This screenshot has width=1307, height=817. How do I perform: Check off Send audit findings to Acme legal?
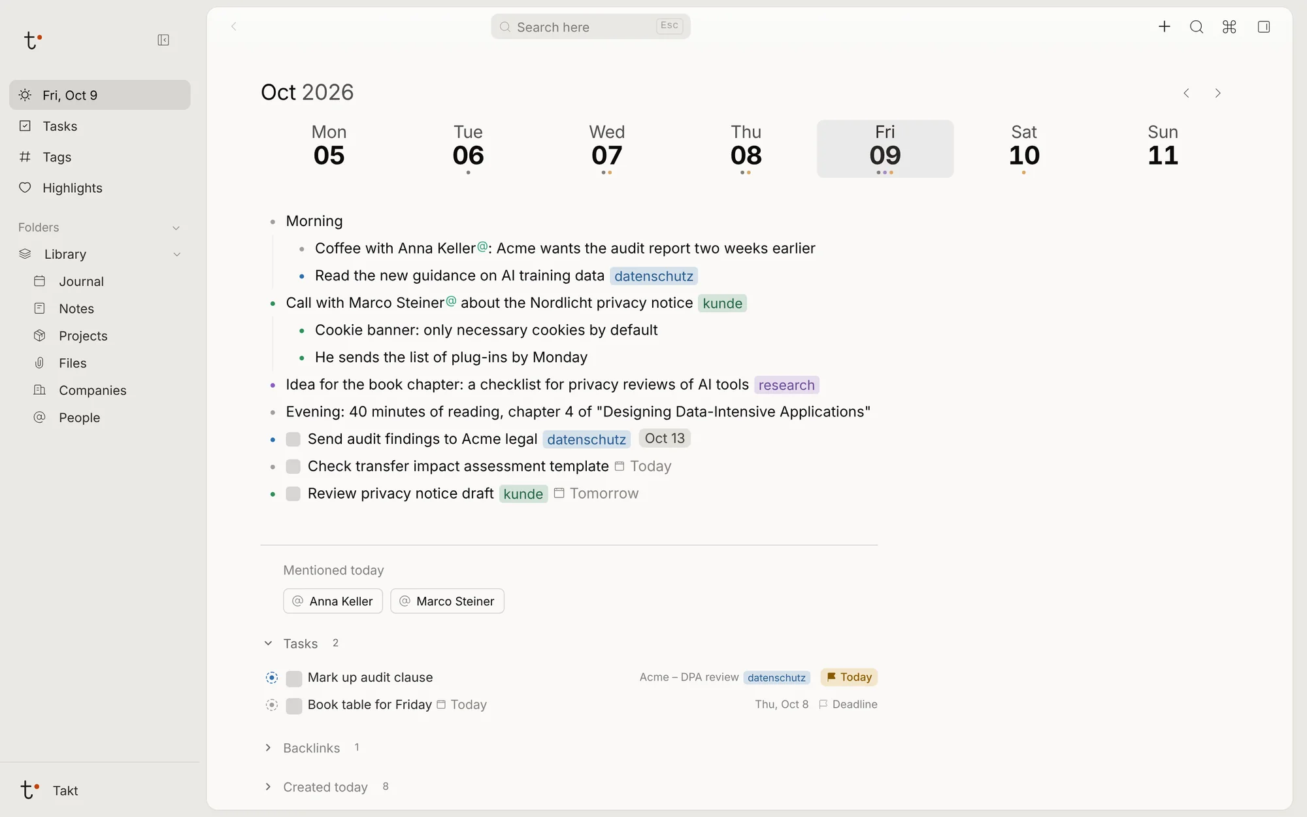(293, 439)
